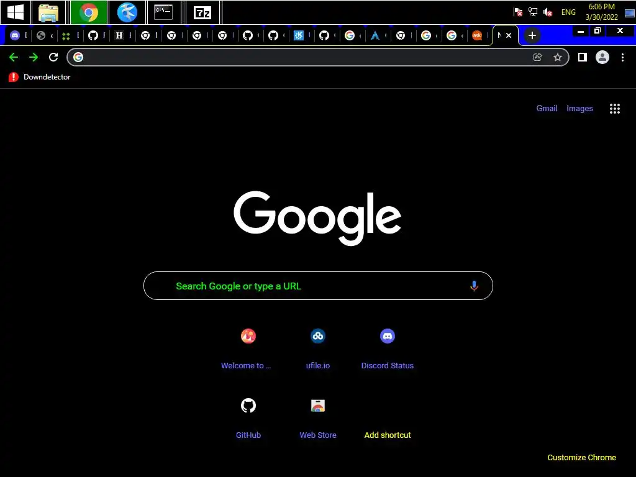Image resolution: width=636 pixels, height=477 pixels.
Task: Open Chrome's three-dot menu
Action: pyautogui.click(x=622, y=57)
